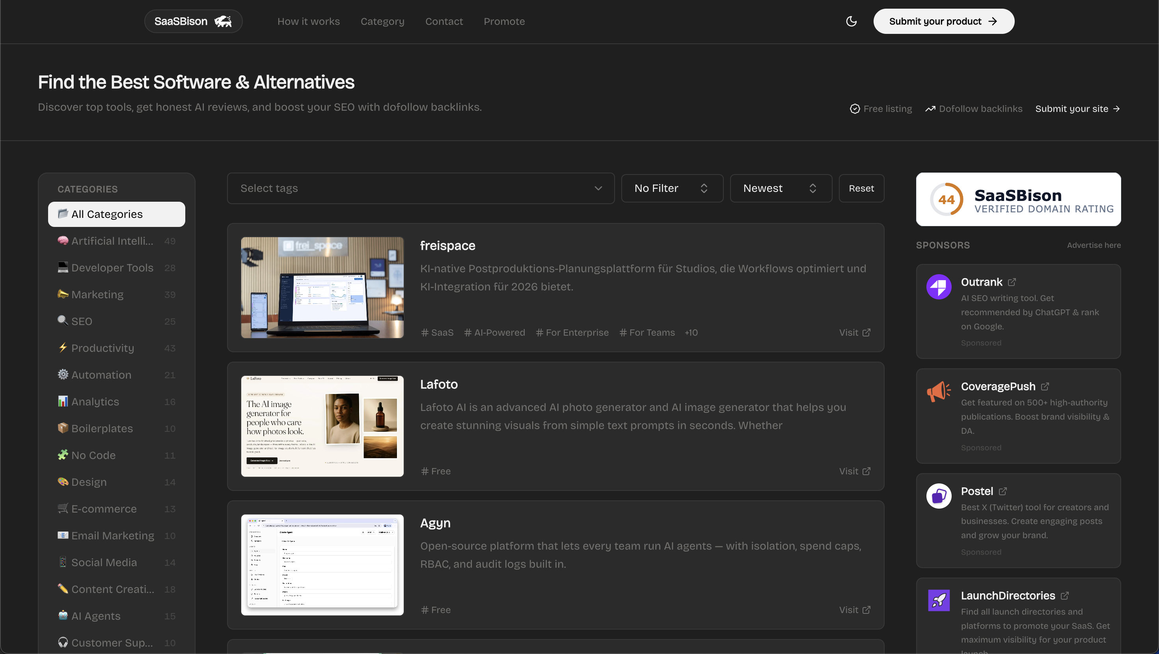The height and width of the screenshot is (654, 1159).
Task: Open How it works page
Action: coord(309,21)
